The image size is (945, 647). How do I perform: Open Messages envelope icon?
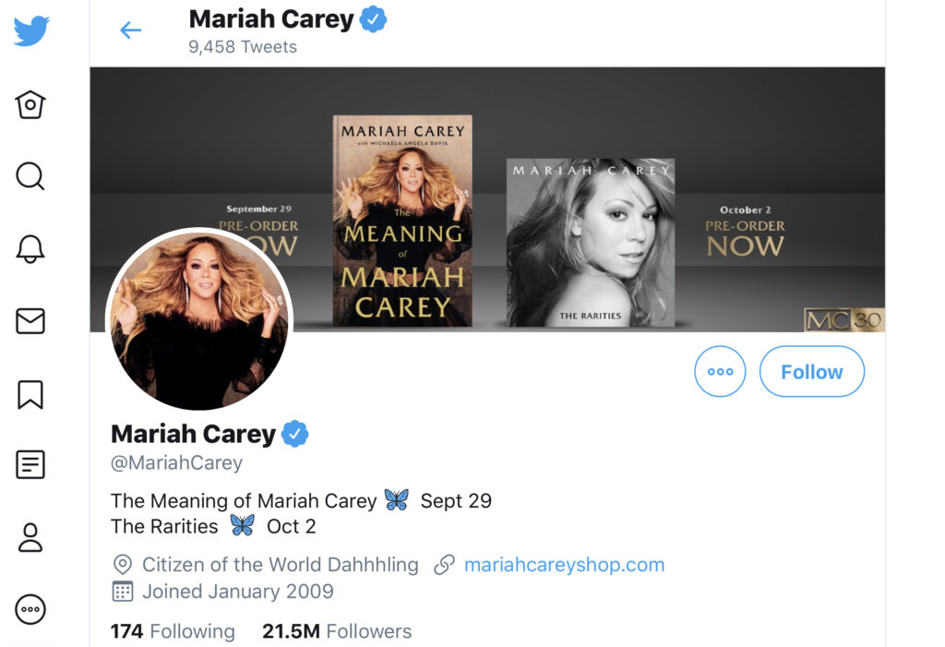pyautogui.click(x=30, y=321)
